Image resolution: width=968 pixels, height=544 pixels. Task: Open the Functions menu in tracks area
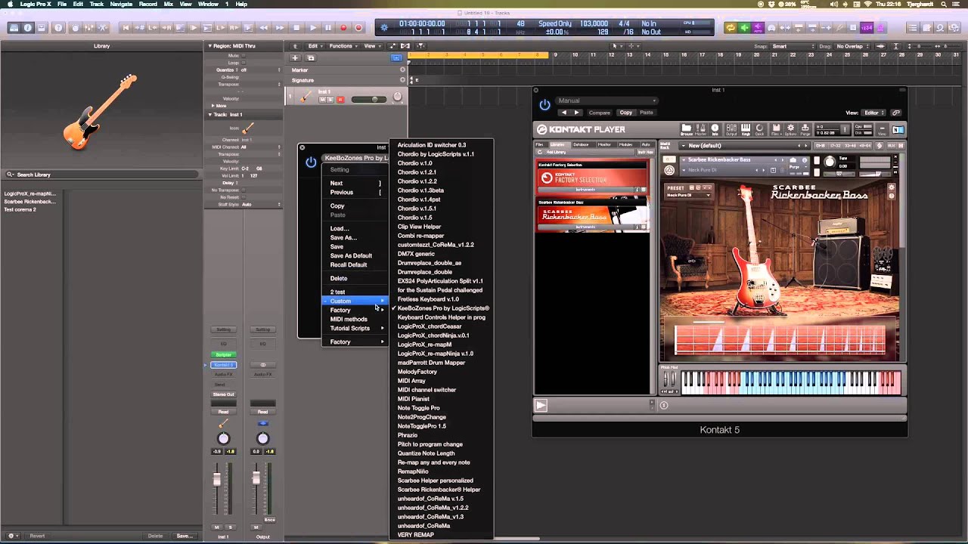(343, 46)
